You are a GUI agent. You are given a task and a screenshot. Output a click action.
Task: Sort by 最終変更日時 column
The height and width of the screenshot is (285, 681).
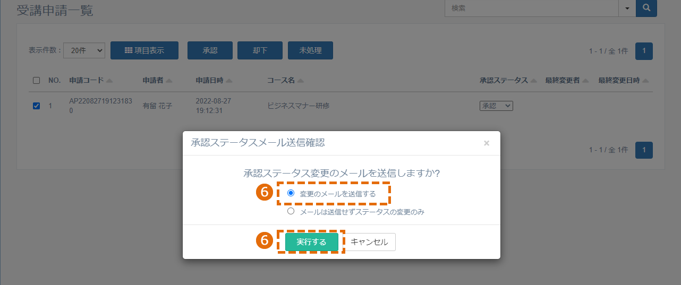(624, 81)
